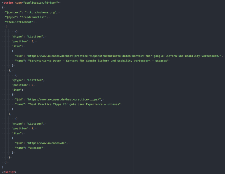Click the "position": 3 line
Screen dimensions: 225x174
click(x=23, y=41)
